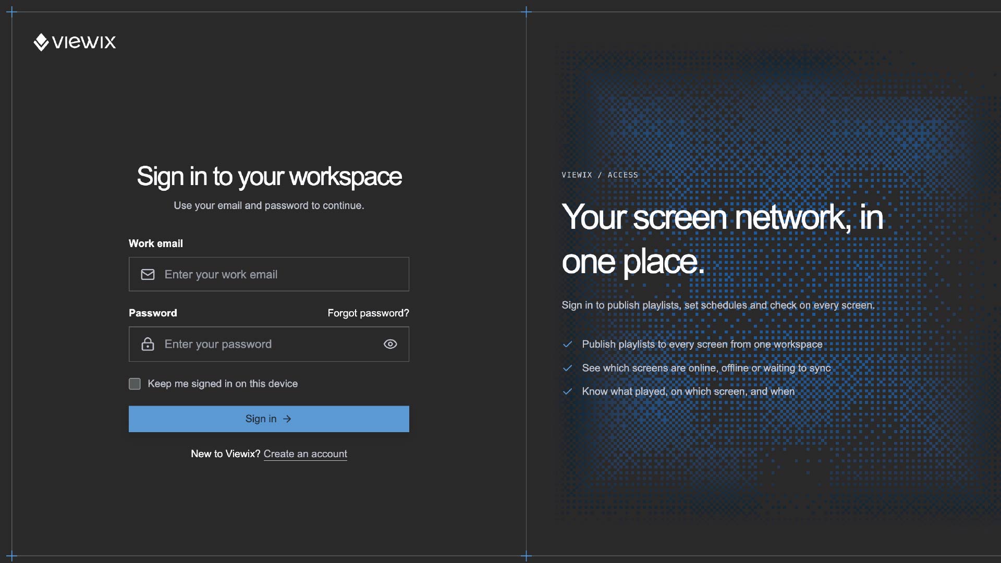Click the Work email label

pyautogui.click(x=155, y=243)
